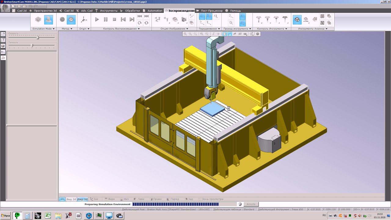Toggle lower highlighted tool pass icon
This screenshot has width=391, height=220.
(243, 23)
